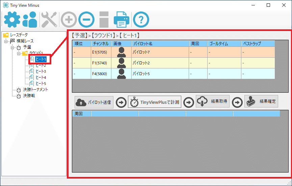Click the ベストラップ column header
Viewport: 292px width, 186px height.
pos(258,44)
